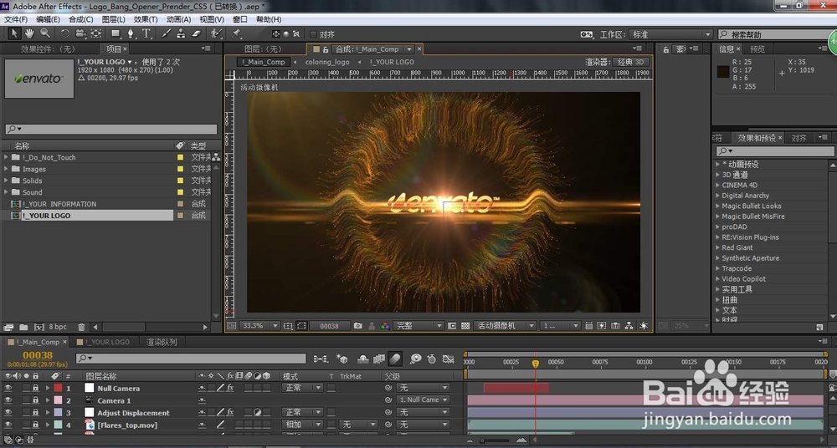Select the Horizontal Type tool
837x448 pixels.
147,33
